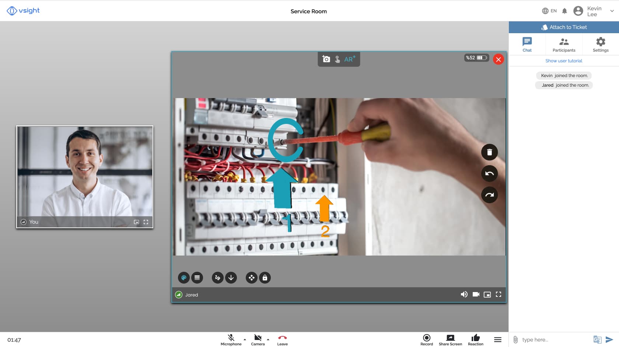This screenshot has width=619, height=347.
Task: Delete annotations using the trash icon
Action: (x=489, y=152)
